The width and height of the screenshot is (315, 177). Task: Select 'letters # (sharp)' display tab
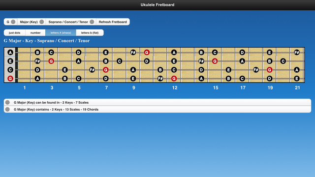click(61, 33)
